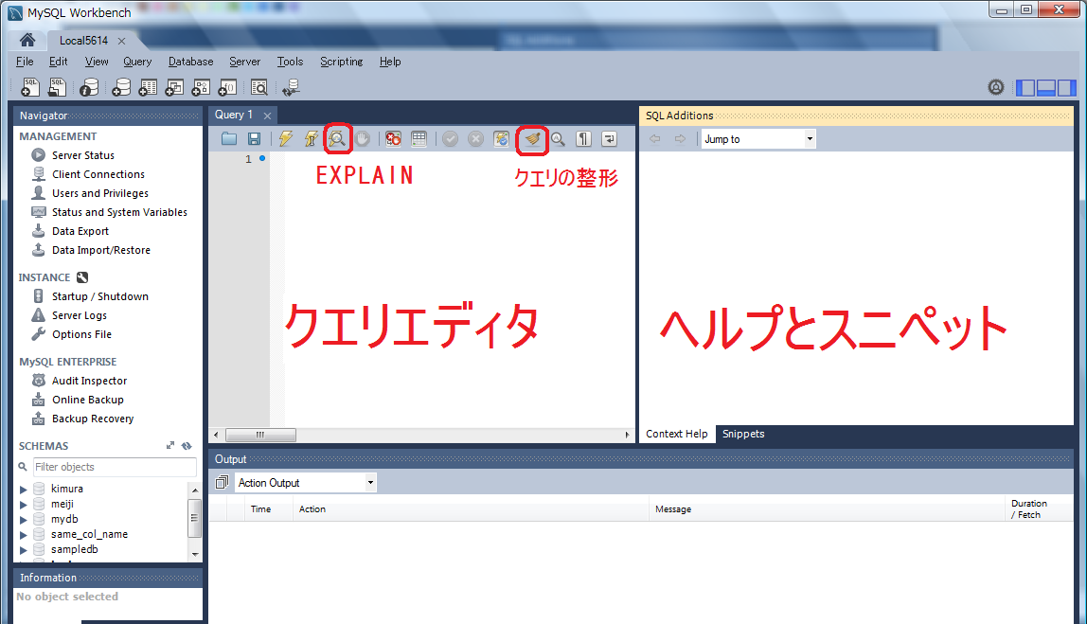The width and height of the screenshot is (1087, 624).
Task: Expand the meiji schema
Action: pyautogui.click(x=23, y=505)
